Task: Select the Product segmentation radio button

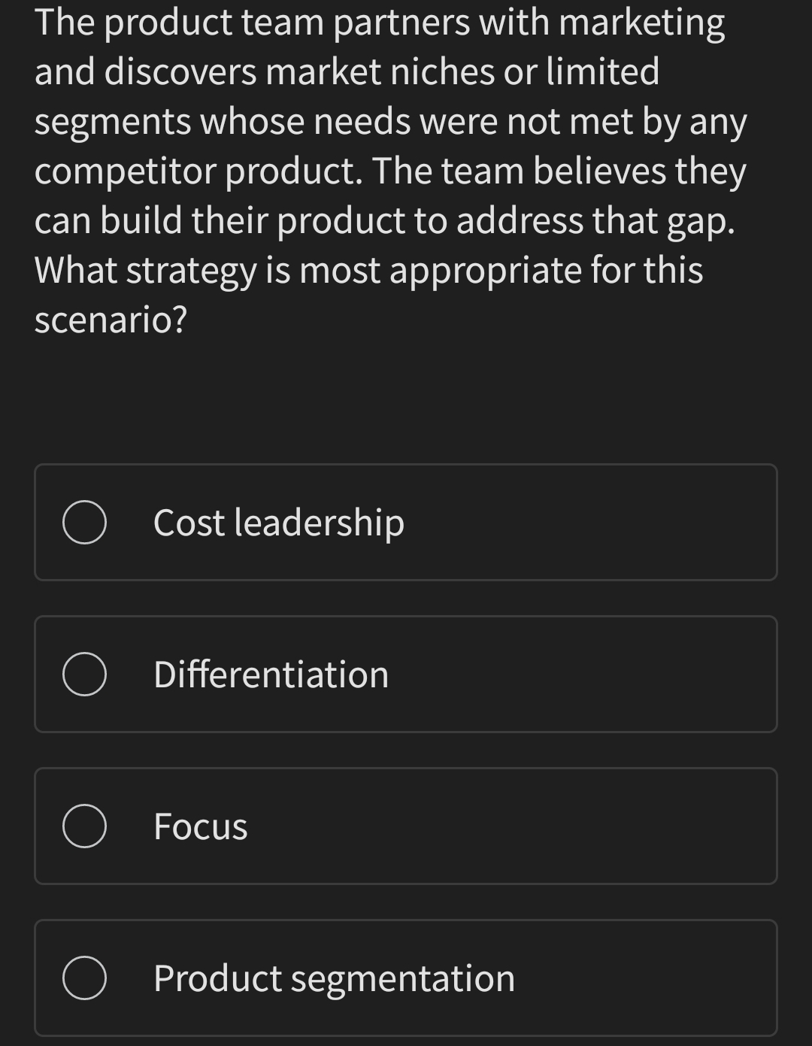Action: point(85,978)
